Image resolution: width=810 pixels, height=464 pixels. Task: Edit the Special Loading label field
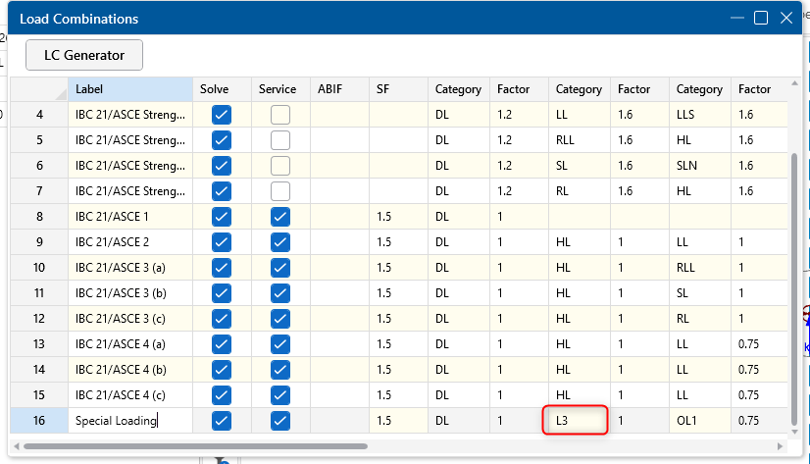coord(129,420)
